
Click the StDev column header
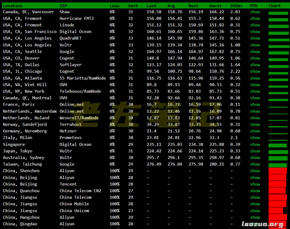pos(236,6)
